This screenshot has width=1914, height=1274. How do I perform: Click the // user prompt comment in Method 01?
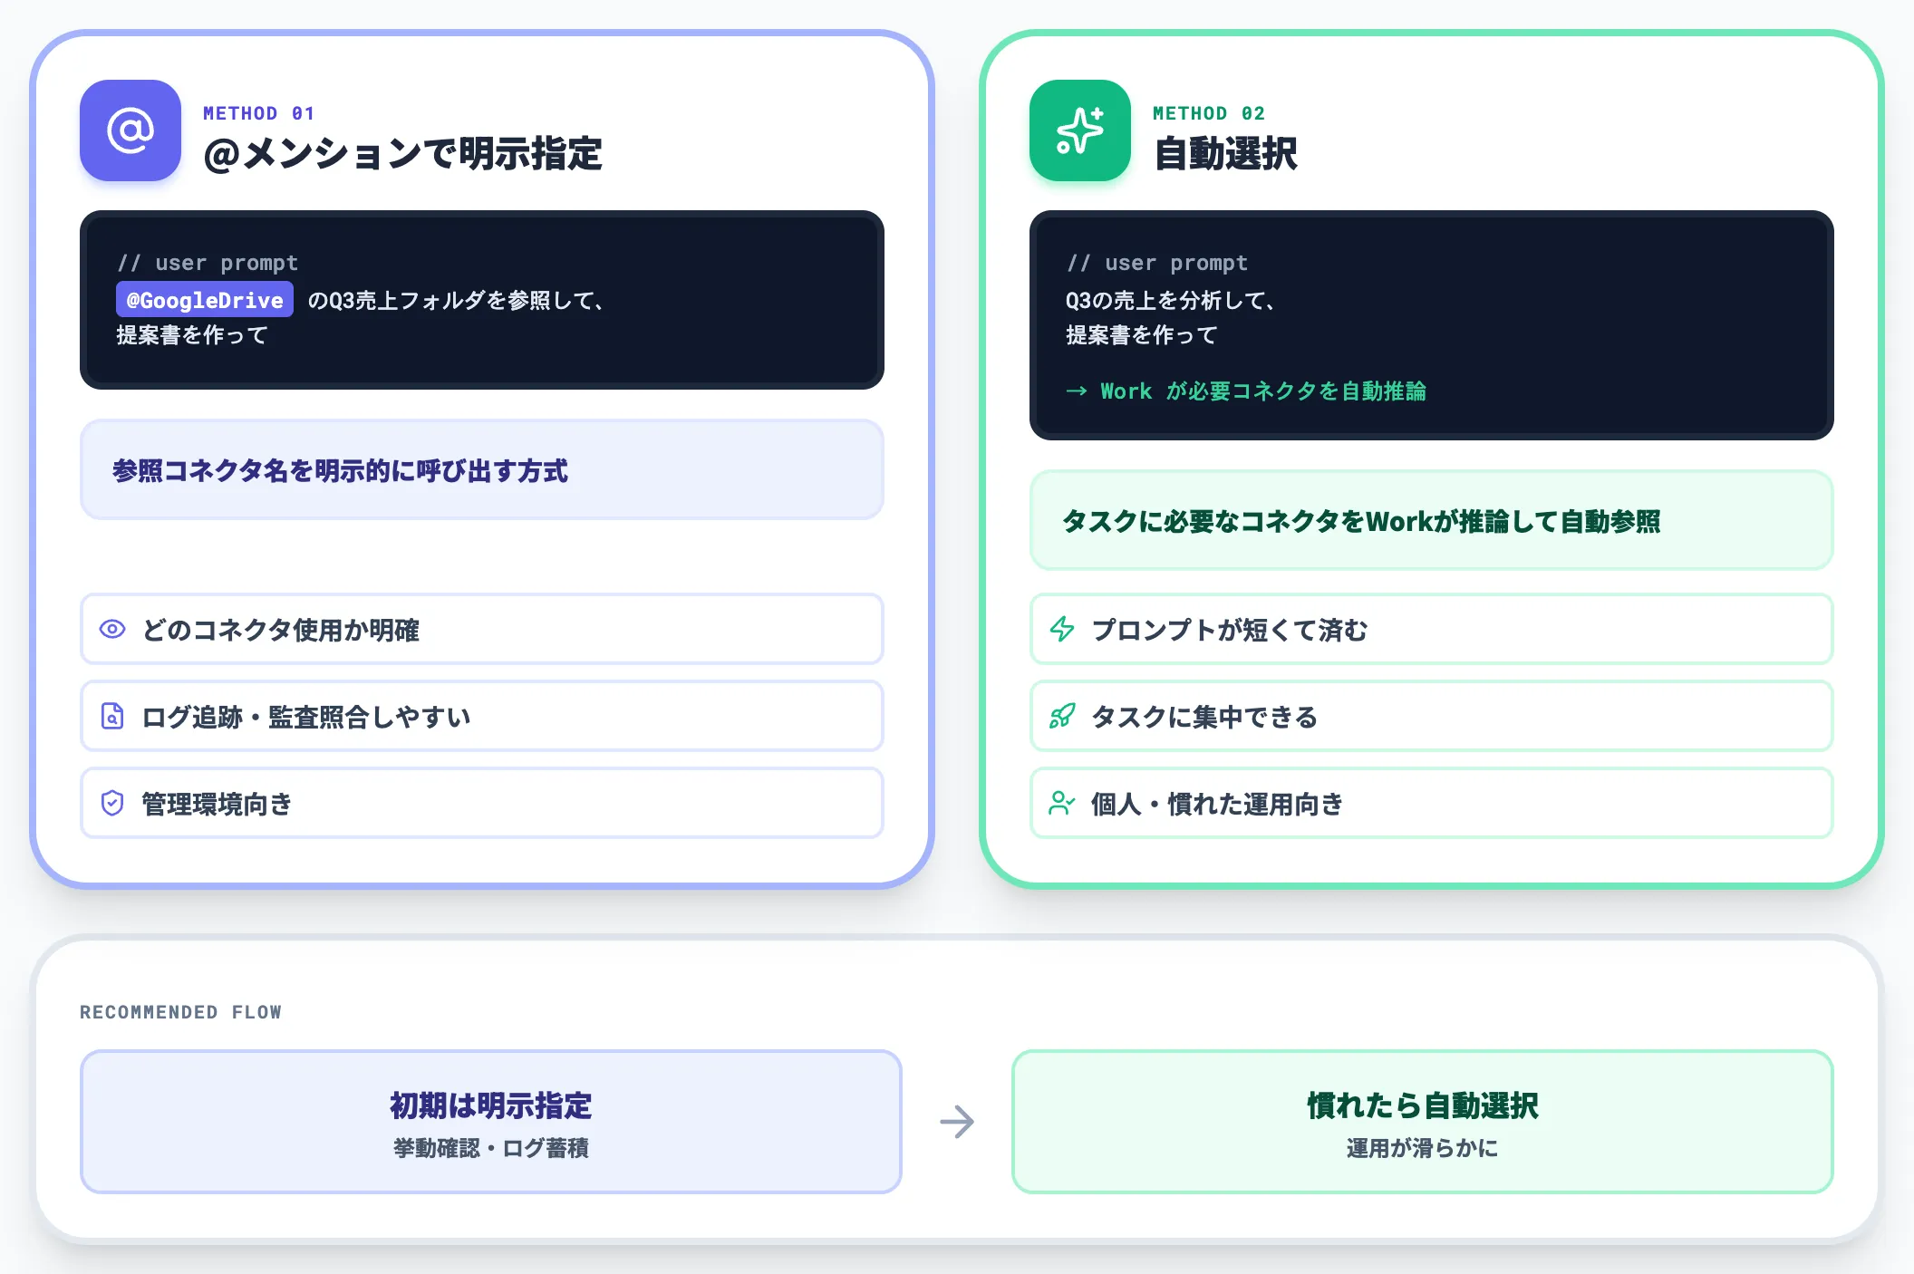[x=208, y=263]
